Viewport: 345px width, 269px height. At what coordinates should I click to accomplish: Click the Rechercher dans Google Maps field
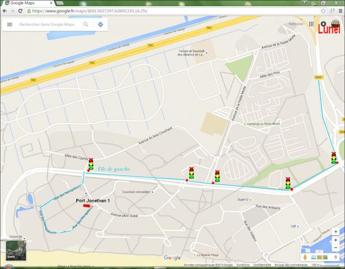[47, 25]
